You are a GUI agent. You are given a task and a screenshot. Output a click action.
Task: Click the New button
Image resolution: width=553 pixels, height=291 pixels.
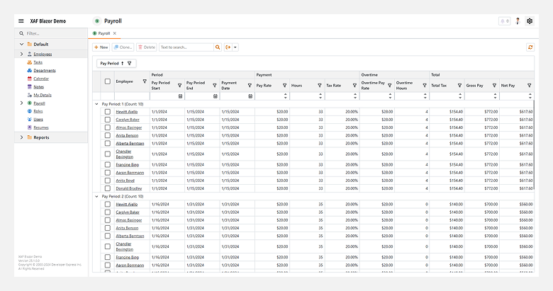pyautogui.click(x=101, y=47)
